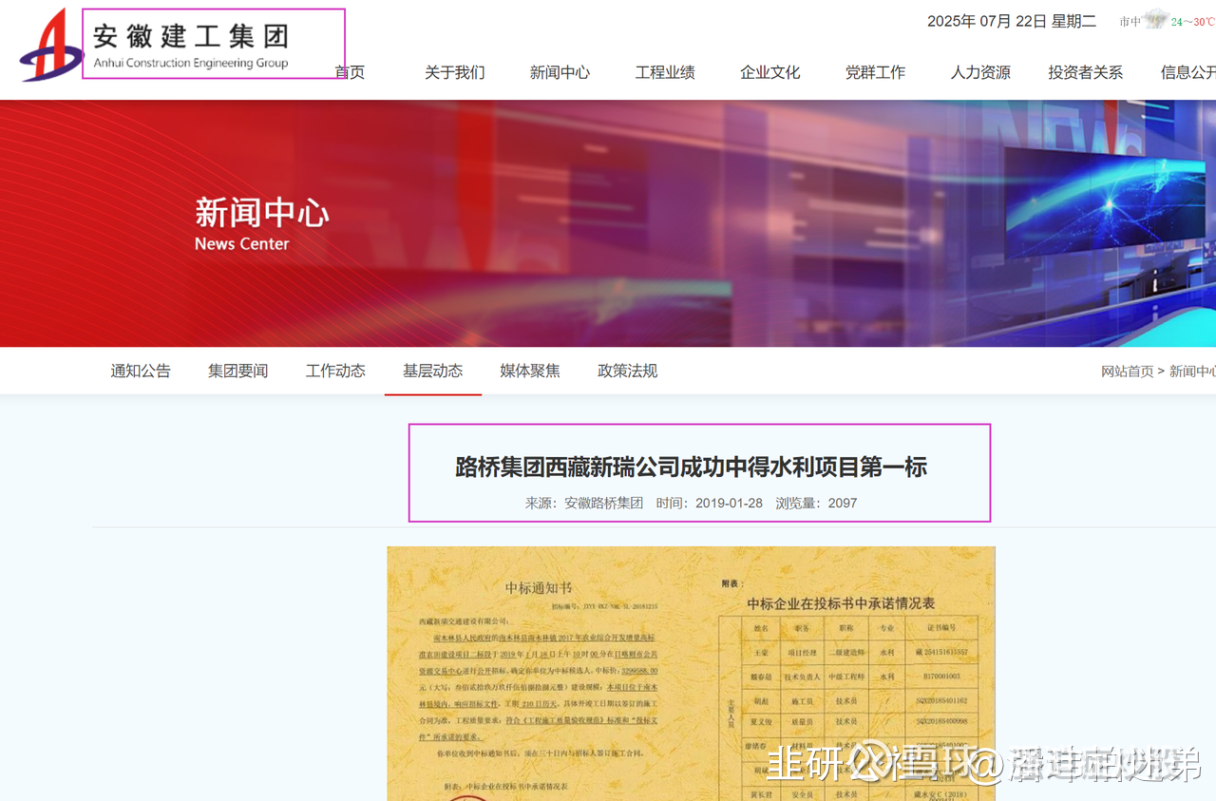Viewport: 1216px width, 801px height.
Task: Select the 基层动态 tab
Action: coord(433,371)
